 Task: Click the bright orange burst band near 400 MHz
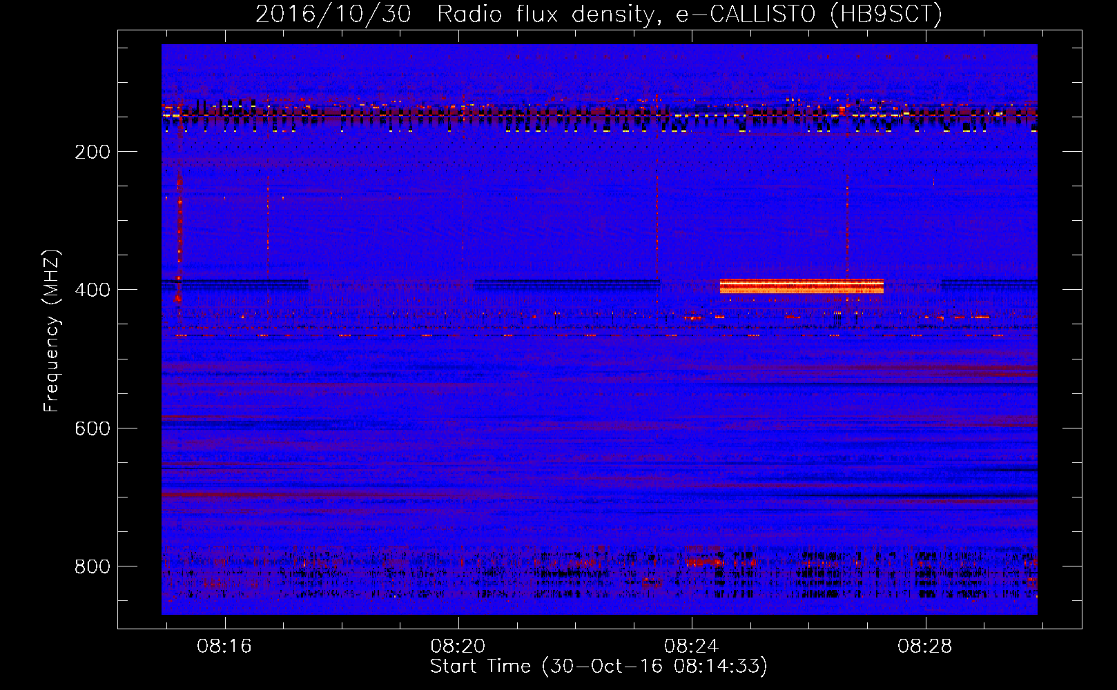[x=802, y=286]
